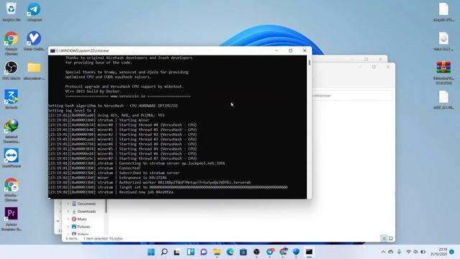Expand the Downloads tree node

pos(68,212)
